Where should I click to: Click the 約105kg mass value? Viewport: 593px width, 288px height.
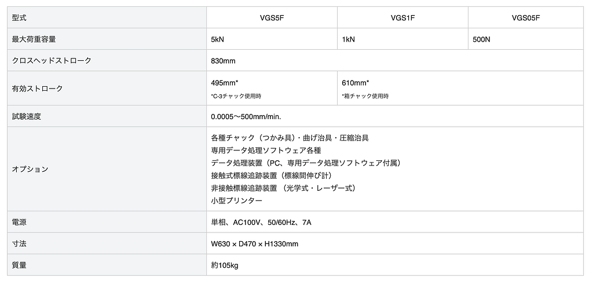(225, 265)
